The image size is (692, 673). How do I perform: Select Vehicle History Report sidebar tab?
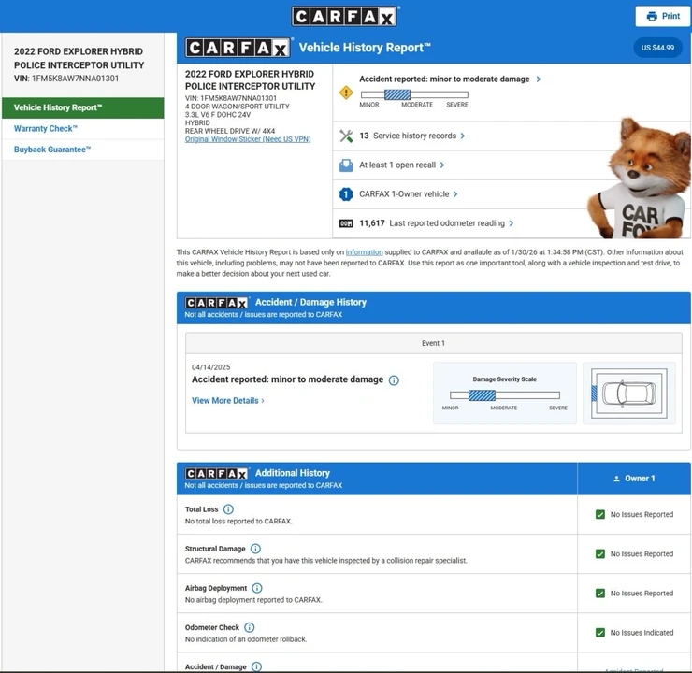[x=83, y=107]
